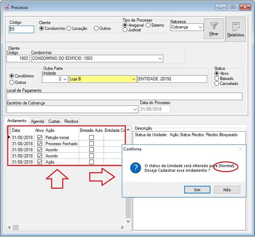255x237 pixels.
Task: Open the Condomínio name dropdown list
Action: (x=159, y=58)
